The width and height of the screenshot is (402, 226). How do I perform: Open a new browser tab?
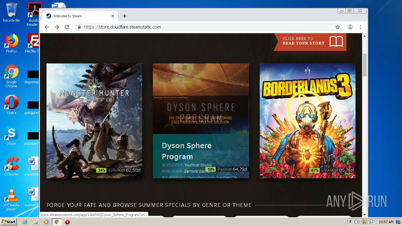point(125,16)
